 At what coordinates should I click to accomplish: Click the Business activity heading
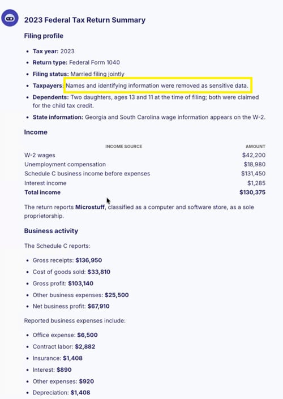pos(51,231)
